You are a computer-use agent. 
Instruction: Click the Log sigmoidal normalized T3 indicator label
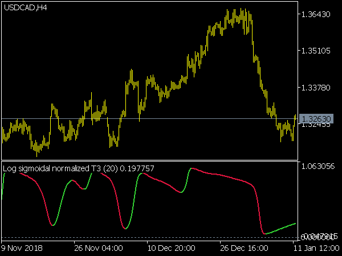tap(79, 168)
